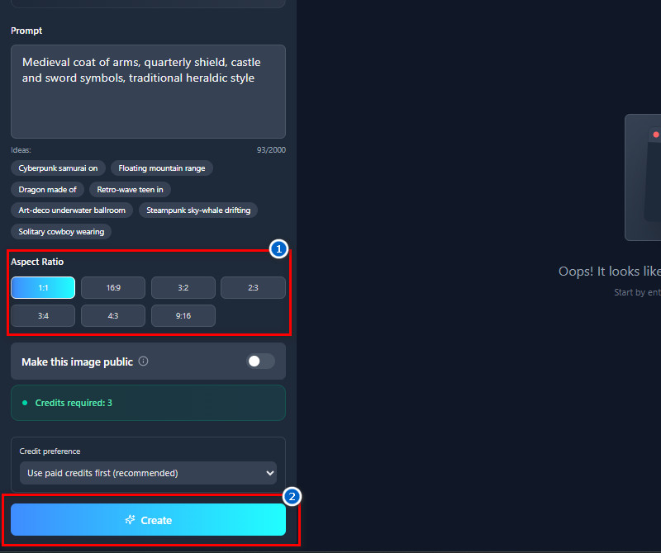
Task: Select the 1:1 aspect ratio option
Action: tap(42, 287)
